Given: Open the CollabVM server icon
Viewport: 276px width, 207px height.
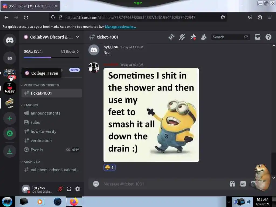Looking at the screenshot, I should 10,103.
